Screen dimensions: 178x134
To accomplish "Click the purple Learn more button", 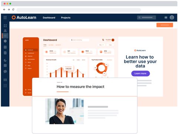I will click(x=141, y=74).
